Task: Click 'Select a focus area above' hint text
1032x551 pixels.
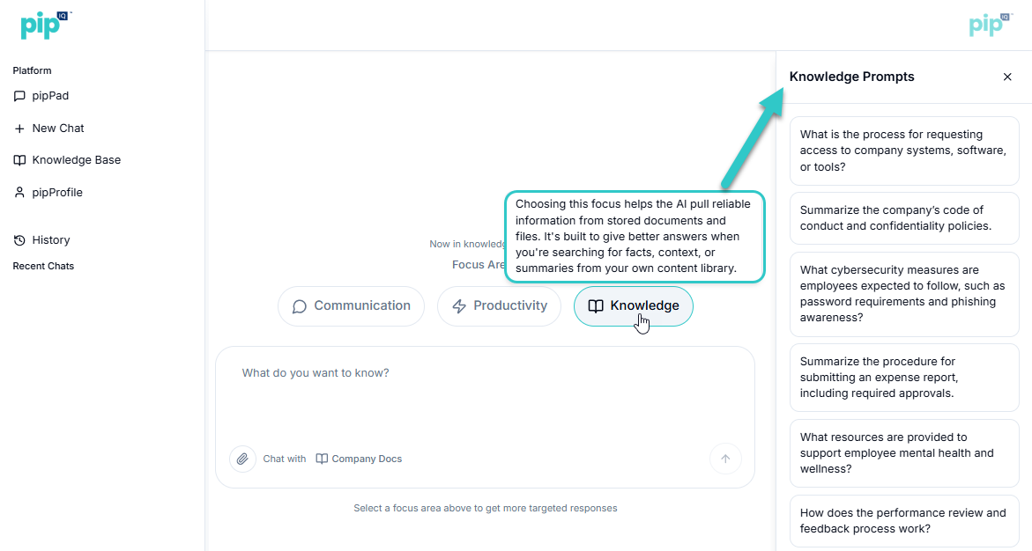Action: point(485,508)
